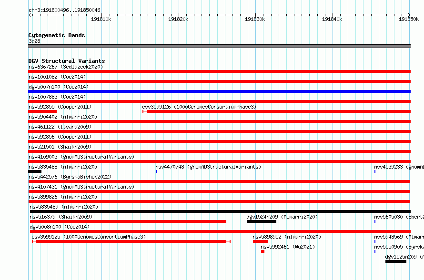Open esv3599126 (1000GenomesConsortiumPhase3) label
Screen dimensions: 424x280
click(x=199, y=107)
